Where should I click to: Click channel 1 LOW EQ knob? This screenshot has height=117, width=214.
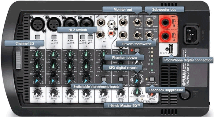click(37, 66)
